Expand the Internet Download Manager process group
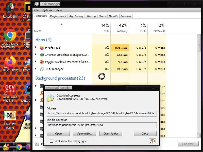Viewport: 203px width, 152px height. coord(36,54)
